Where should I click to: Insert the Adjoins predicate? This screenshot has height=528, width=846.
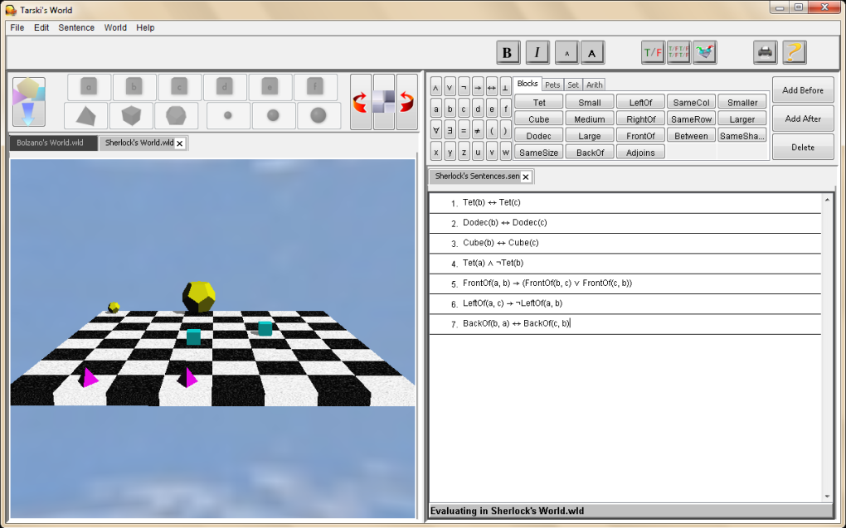click(x=640, y=153)
